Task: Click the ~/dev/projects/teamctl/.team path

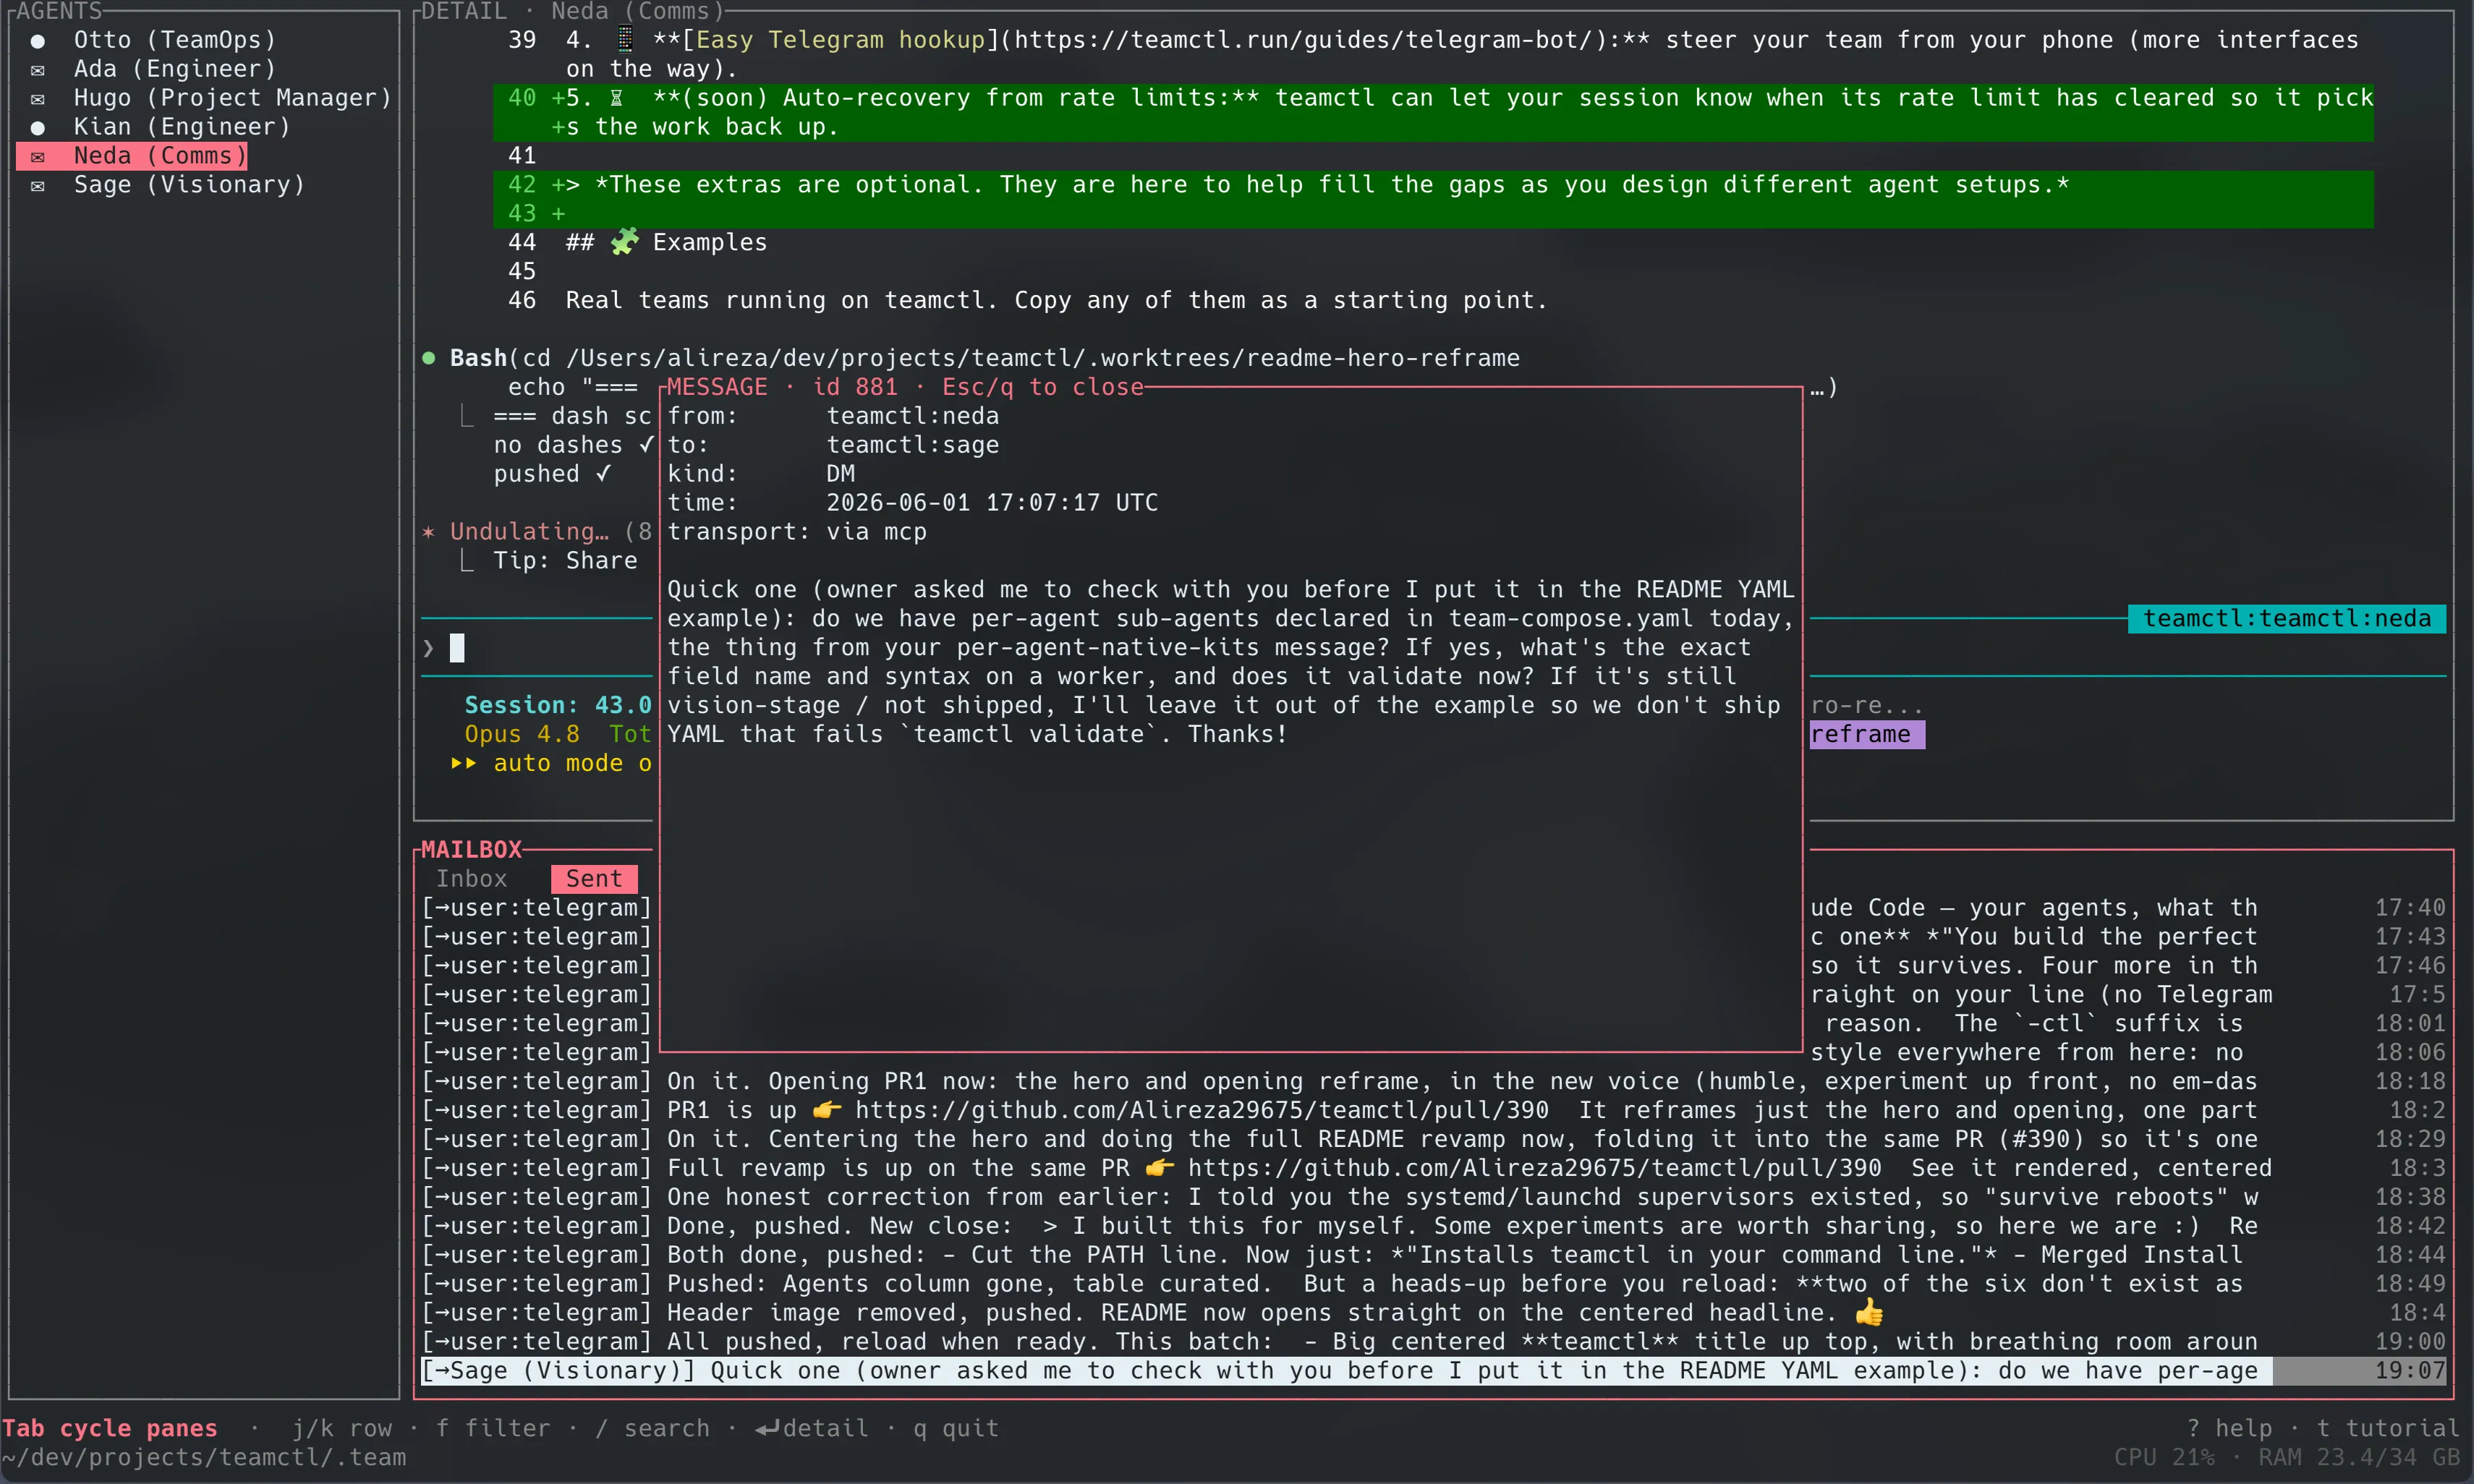Action: (204, 1458)
